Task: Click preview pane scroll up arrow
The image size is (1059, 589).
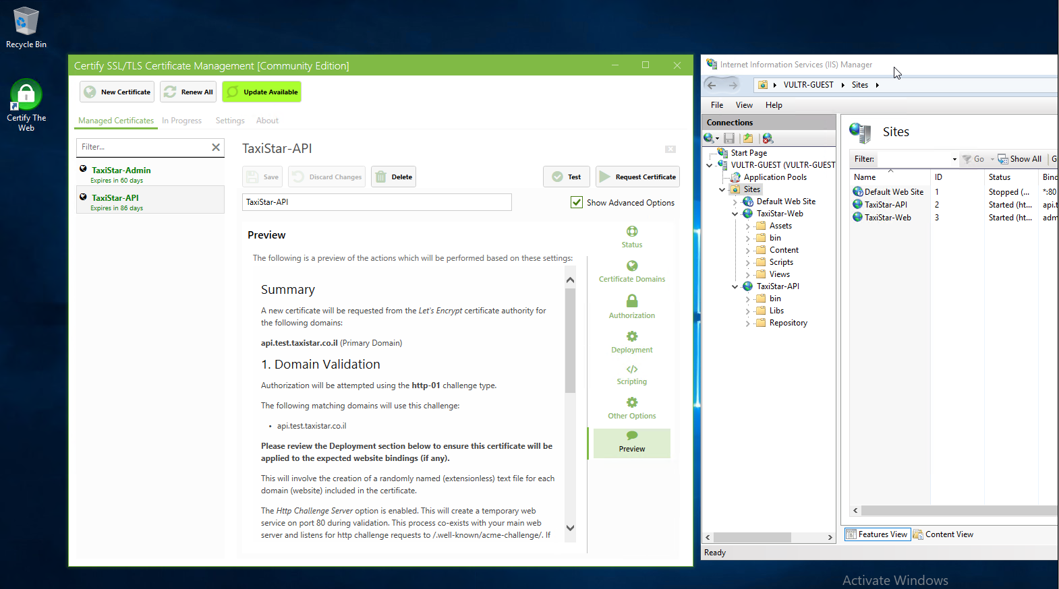Action: coord(571,280)
